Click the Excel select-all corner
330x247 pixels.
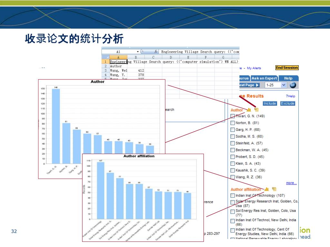(x=106, y=57)
